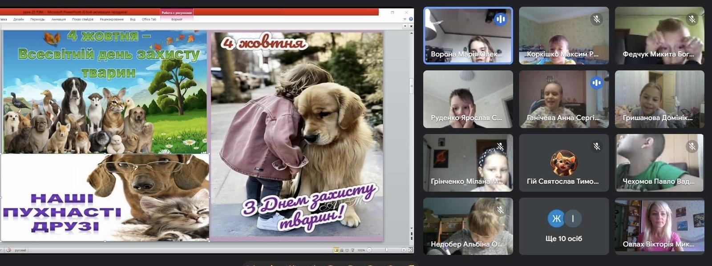Image resolution: width=712 pixels, height=266 pixels.
Task: Open the Вид ribbon tab
Action: click(x=133, y=20)
